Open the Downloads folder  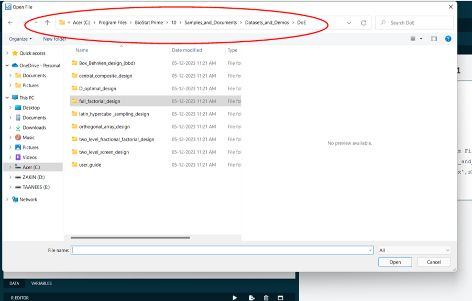(x=35, y=128)
